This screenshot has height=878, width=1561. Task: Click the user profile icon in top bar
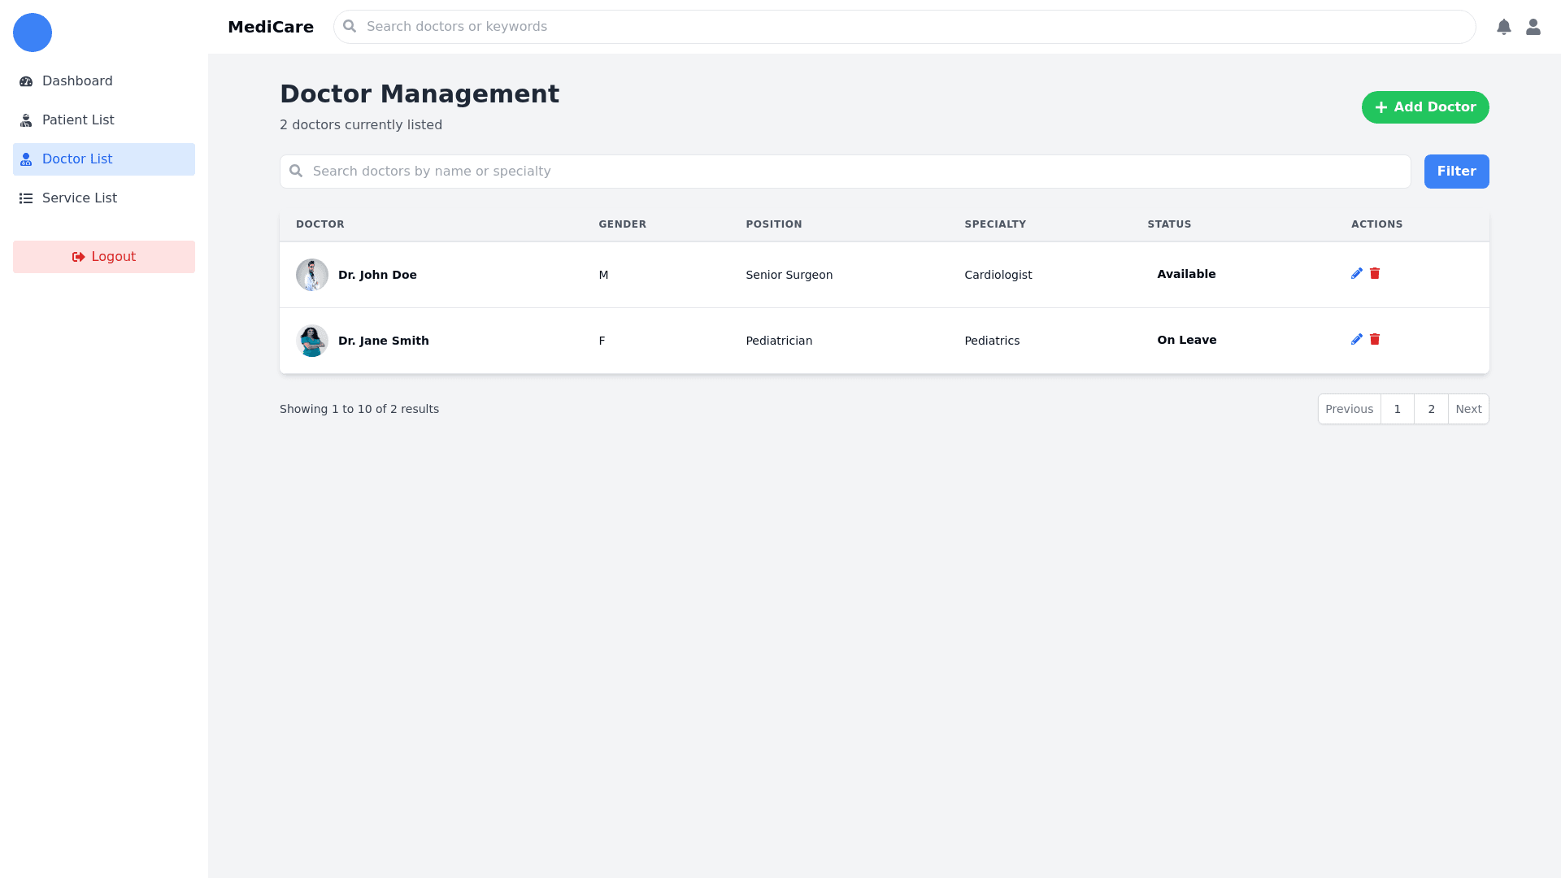(1534, 26)
